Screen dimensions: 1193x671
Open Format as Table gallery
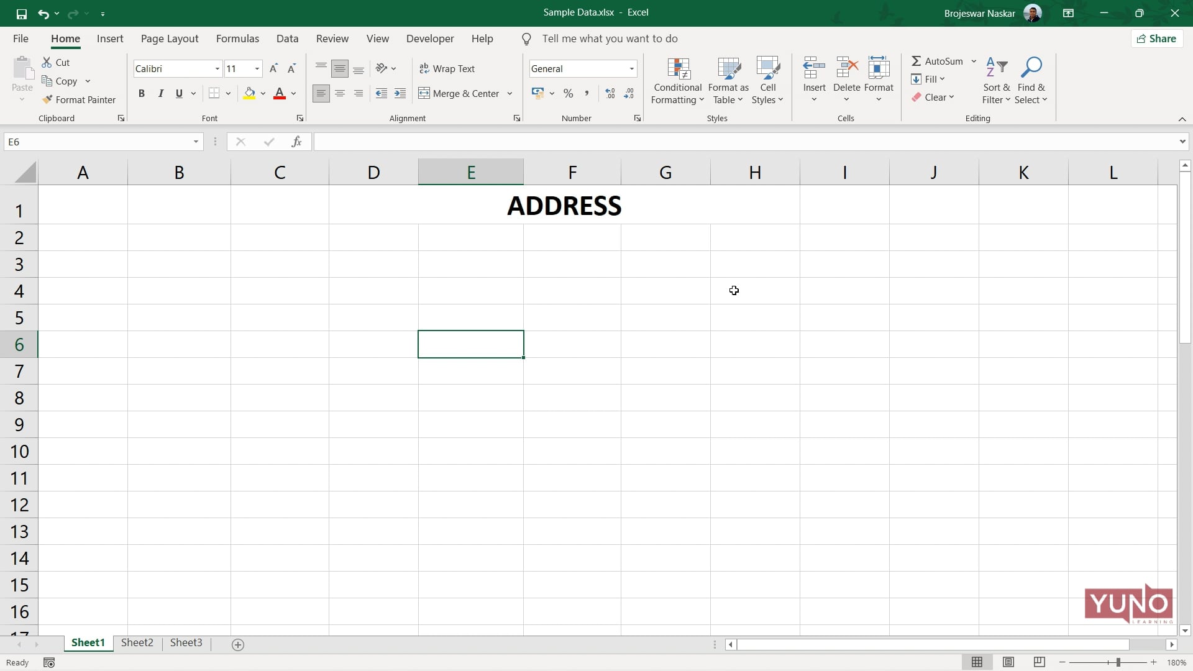pyautogui.click(x=728, y=81)
